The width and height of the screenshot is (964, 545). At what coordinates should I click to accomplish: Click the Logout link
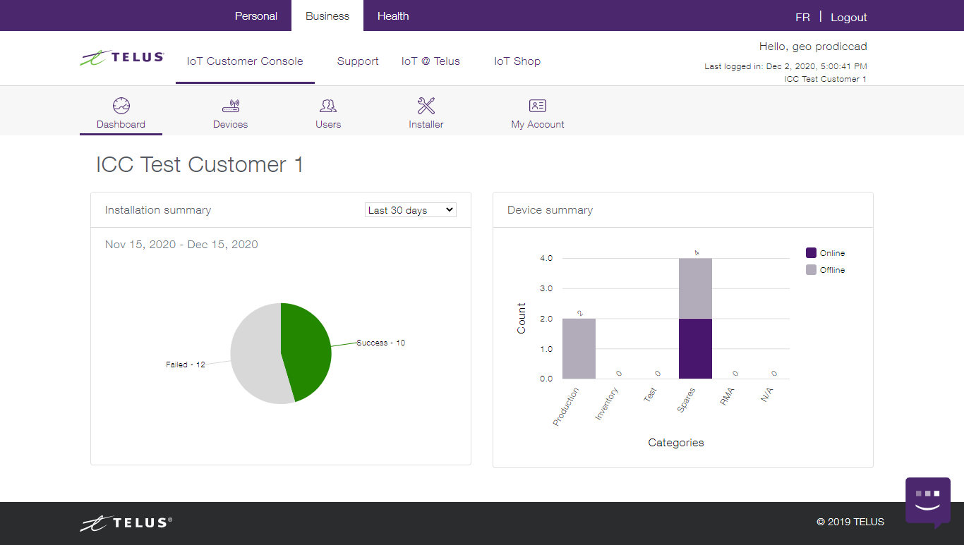click(849, 17)
